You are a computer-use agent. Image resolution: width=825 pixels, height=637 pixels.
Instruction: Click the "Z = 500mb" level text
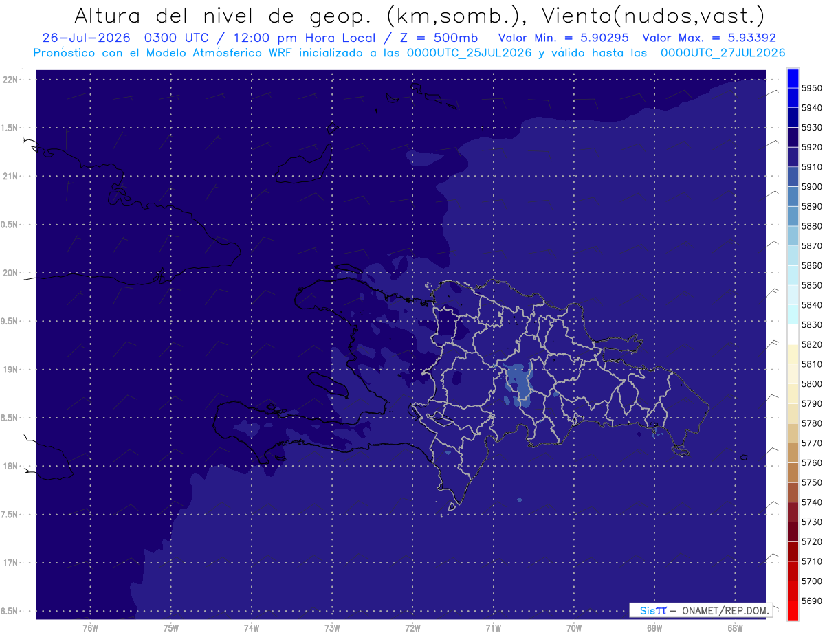coord(441,38)
